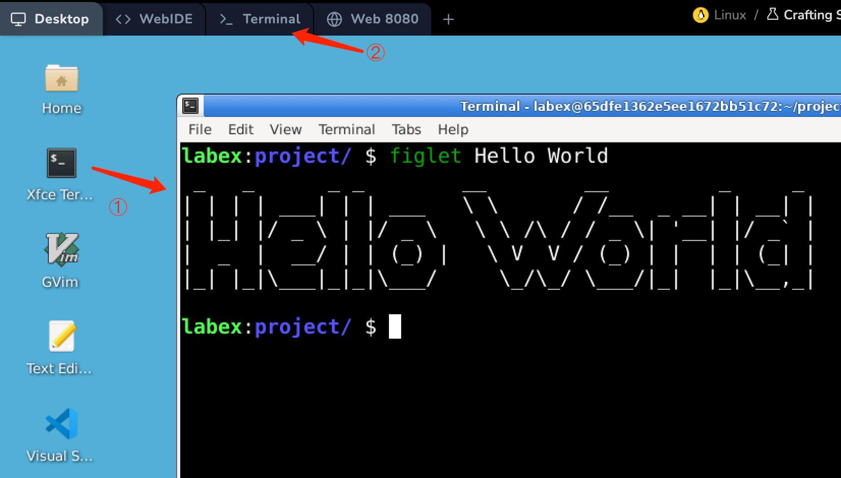Open the File menu

[199, 129]
